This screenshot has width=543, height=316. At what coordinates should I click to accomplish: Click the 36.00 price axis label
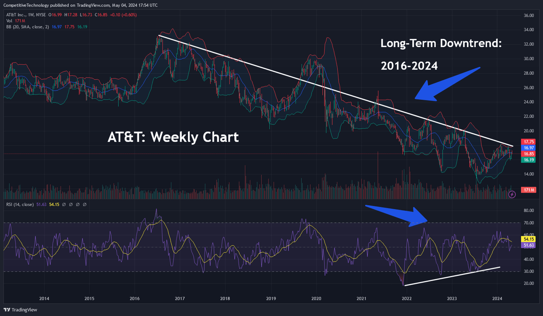click(x=529, y=15)
